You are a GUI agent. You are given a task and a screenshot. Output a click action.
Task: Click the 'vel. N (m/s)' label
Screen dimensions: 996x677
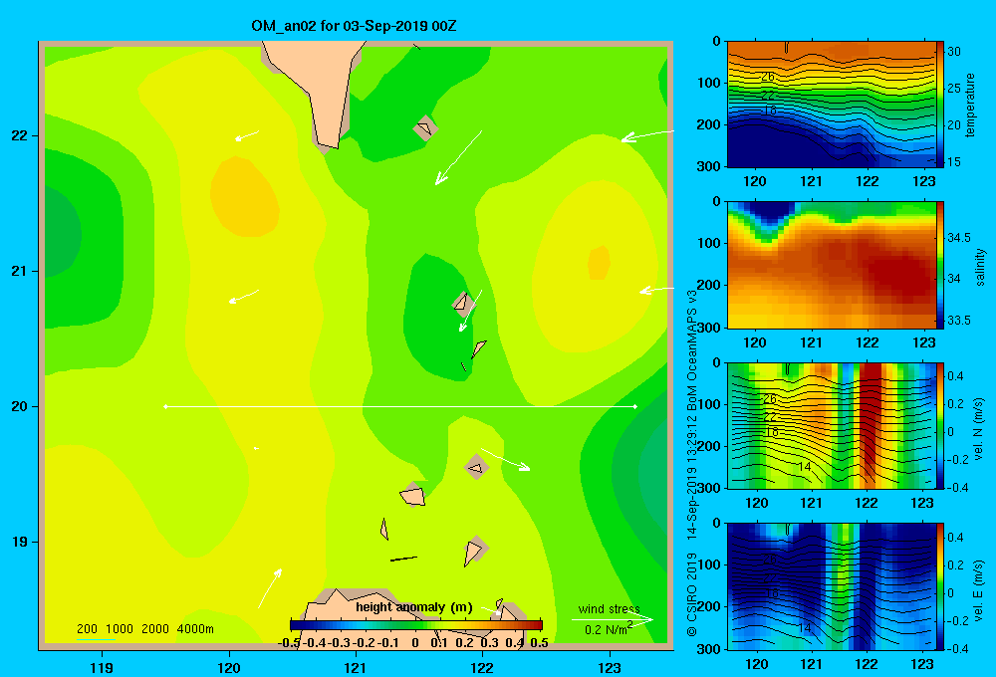[978, 429]
